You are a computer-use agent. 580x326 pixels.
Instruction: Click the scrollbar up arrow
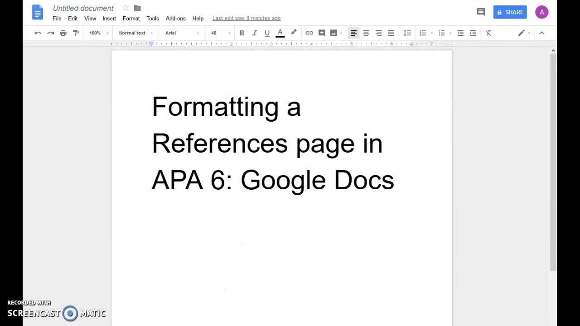tap(553, 51)
